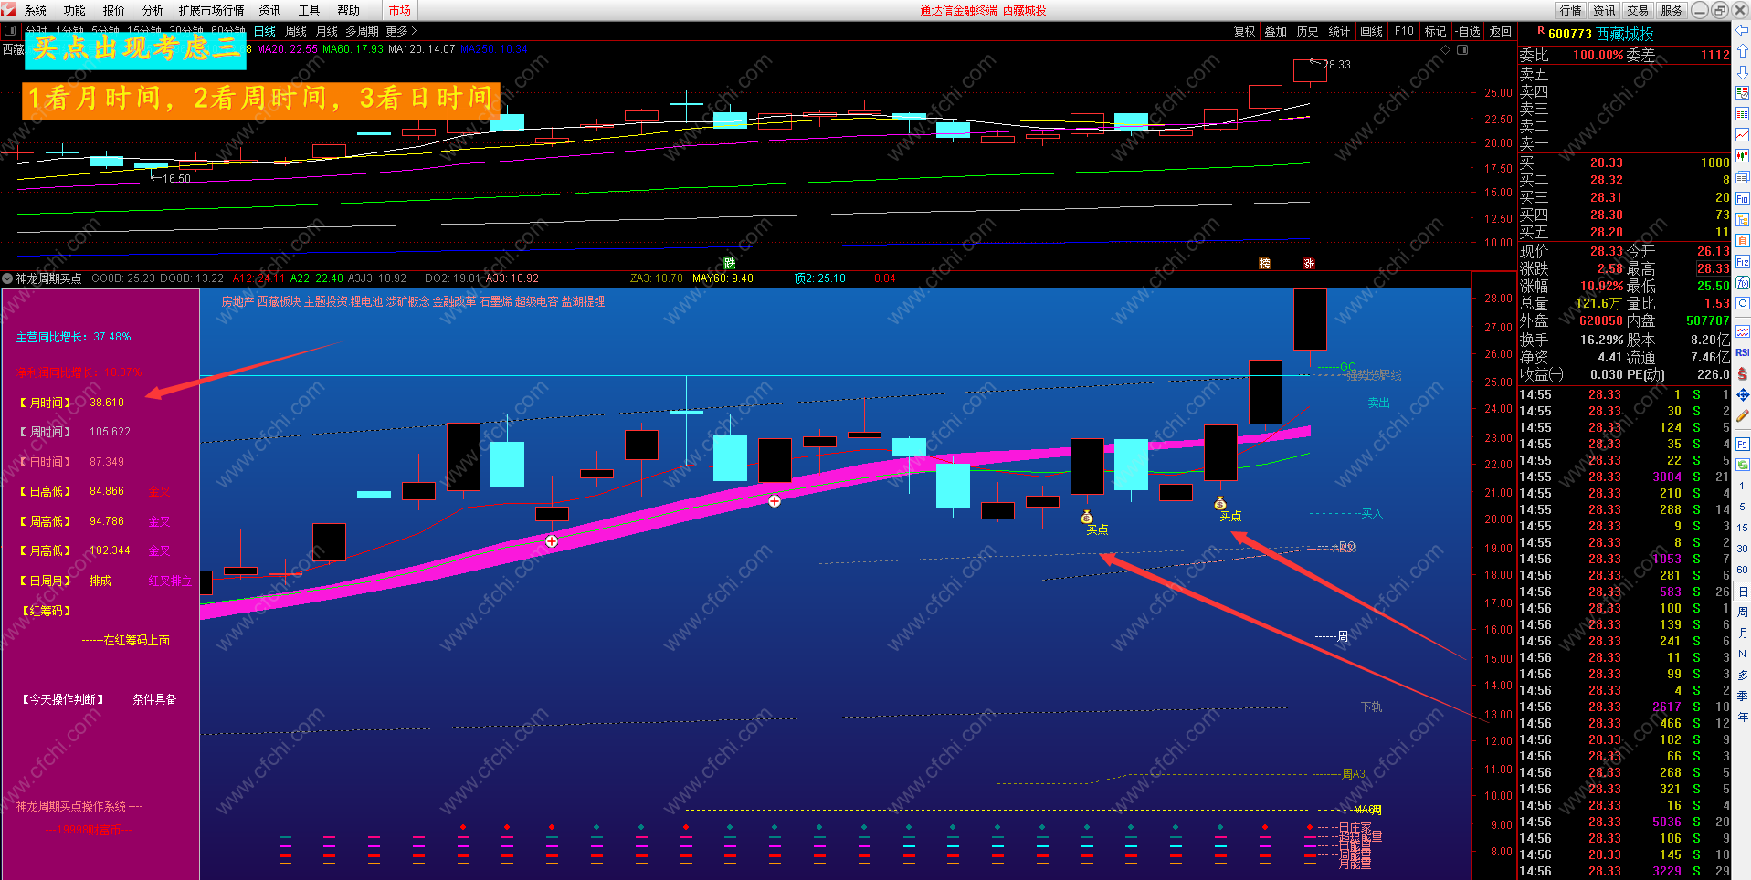Click the blue four-arrow move icon

tap(1742, 394)
